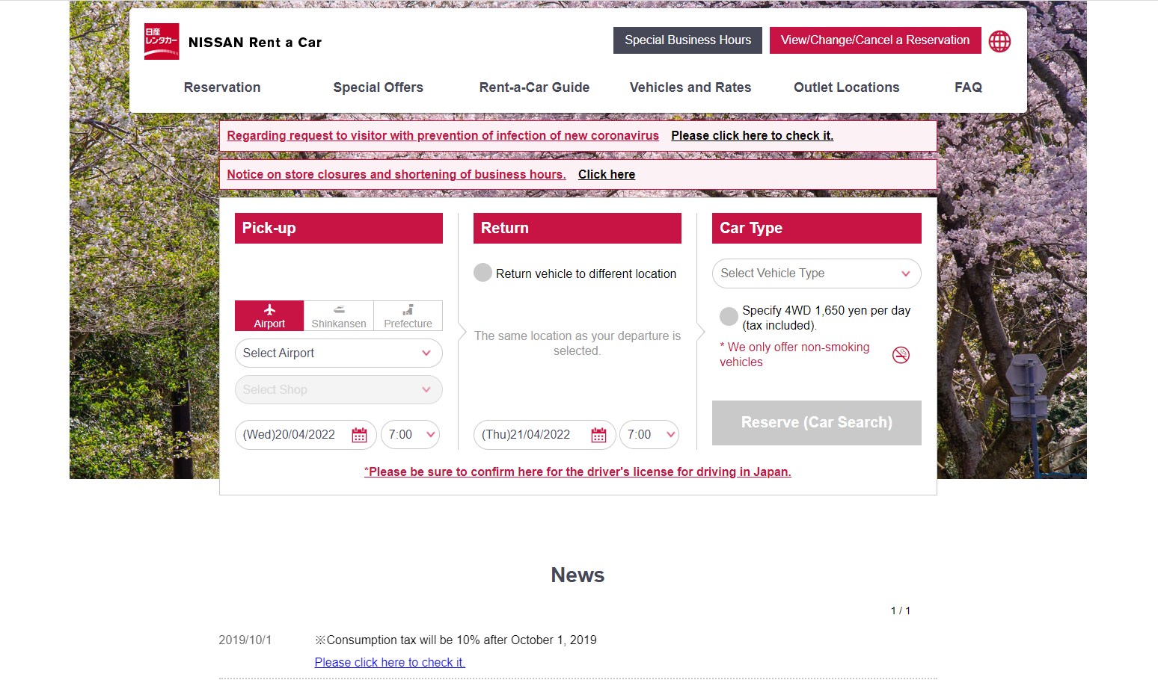Expand the Select Airport dropdown
This screenshot has height=680, width=1158.
(x=338, y=353)
